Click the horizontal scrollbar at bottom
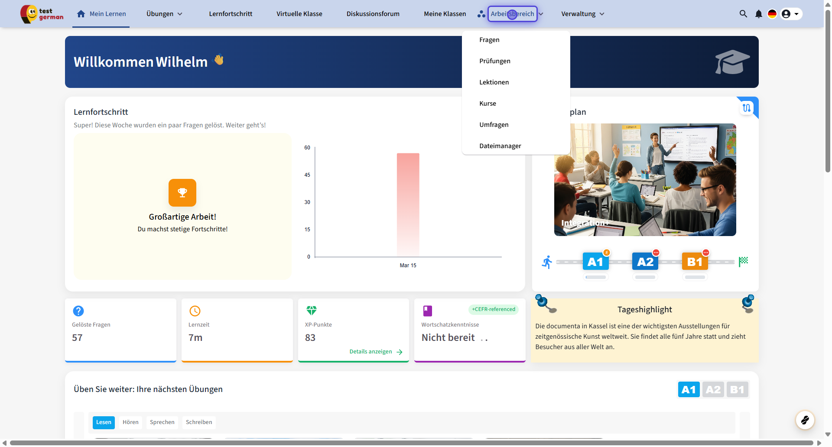Image resolution: width=832 pixels, height=447 pixels. (x=411, y=443)
